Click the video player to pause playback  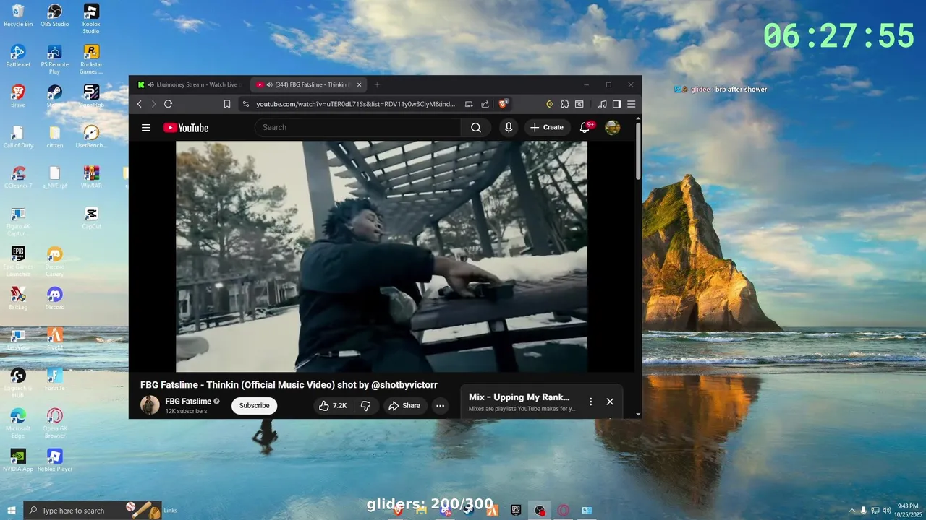click(381, 256)
